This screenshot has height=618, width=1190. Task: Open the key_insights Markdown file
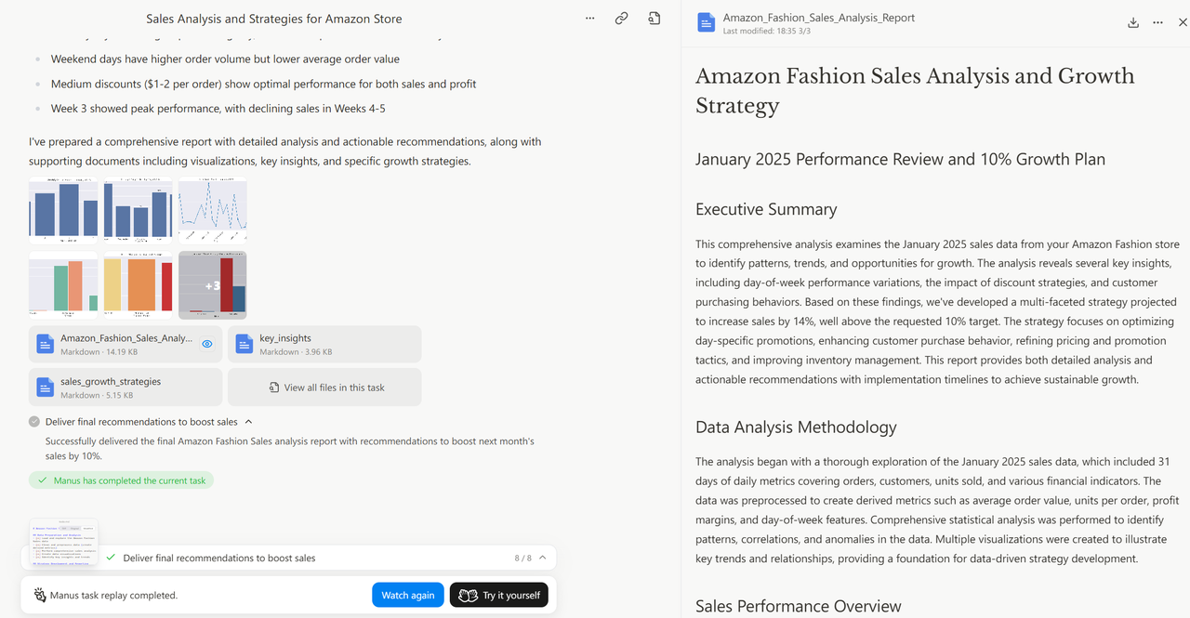point(324,344)
